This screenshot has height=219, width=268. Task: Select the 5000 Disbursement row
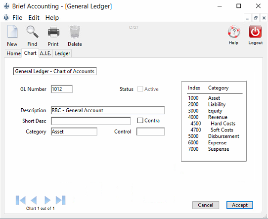click(x=214, y=136)
